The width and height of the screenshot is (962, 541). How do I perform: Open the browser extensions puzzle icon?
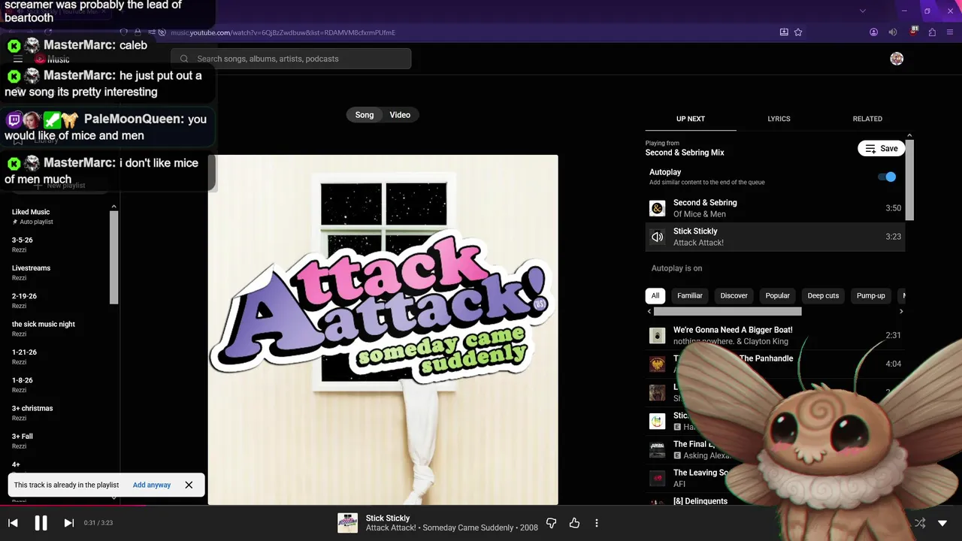click(932, 32)
